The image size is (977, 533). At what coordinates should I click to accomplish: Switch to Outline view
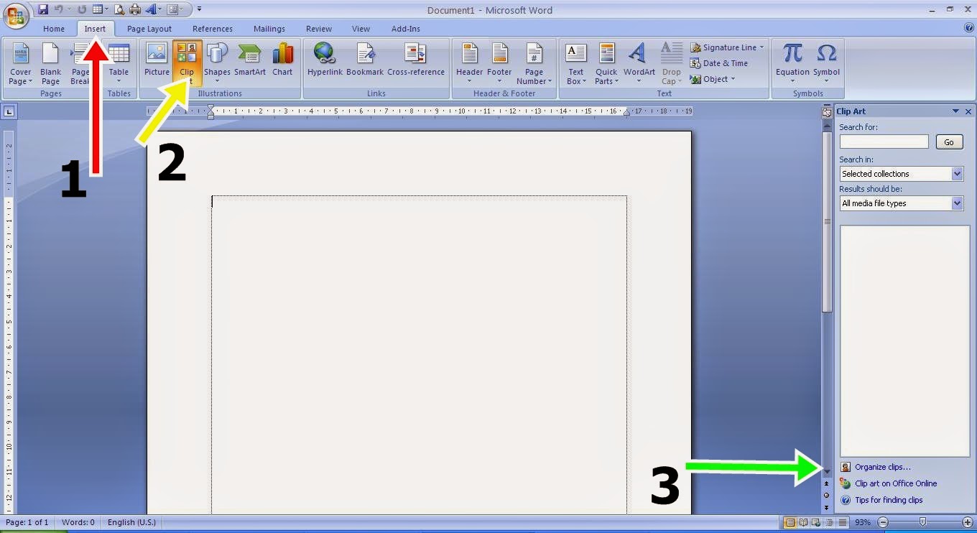(830, 522)
